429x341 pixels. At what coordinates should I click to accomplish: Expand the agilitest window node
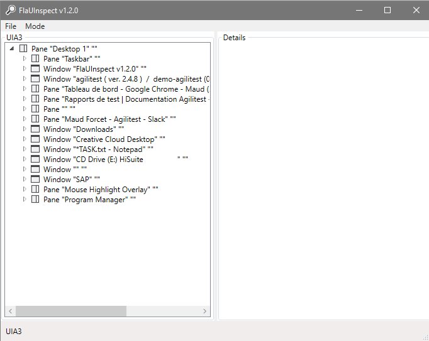25,79
